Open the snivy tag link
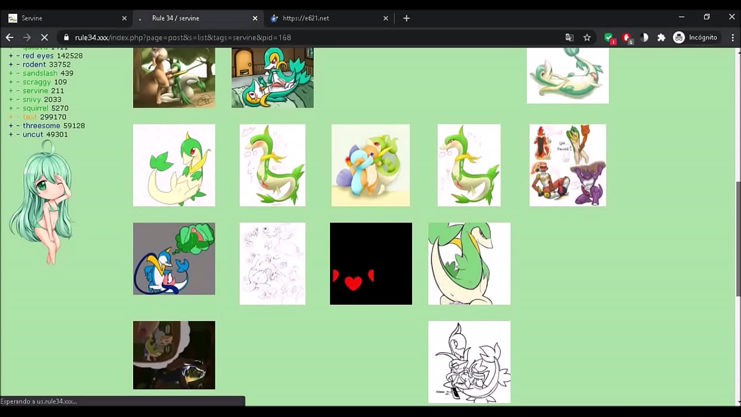The image size is (741, 417). tap(32, 100)
